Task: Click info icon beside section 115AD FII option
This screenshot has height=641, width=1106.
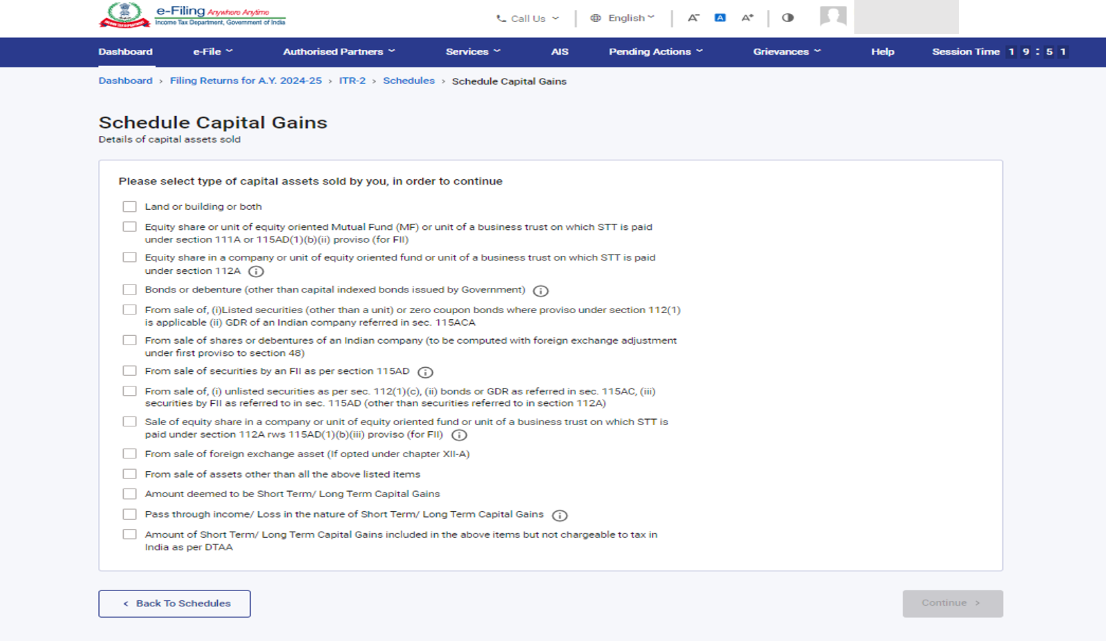Action: point(425,372)
